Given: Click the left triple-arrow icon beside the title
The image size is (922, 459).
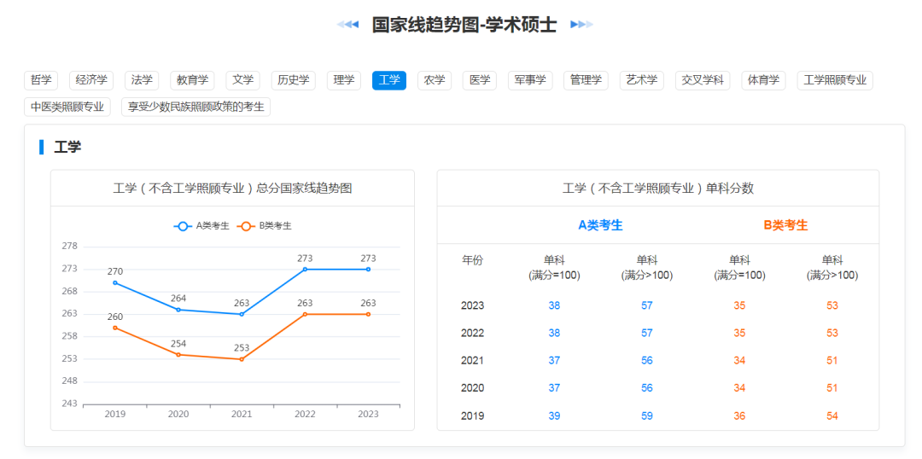Looking at the screenshot, I should click(347, 25).
